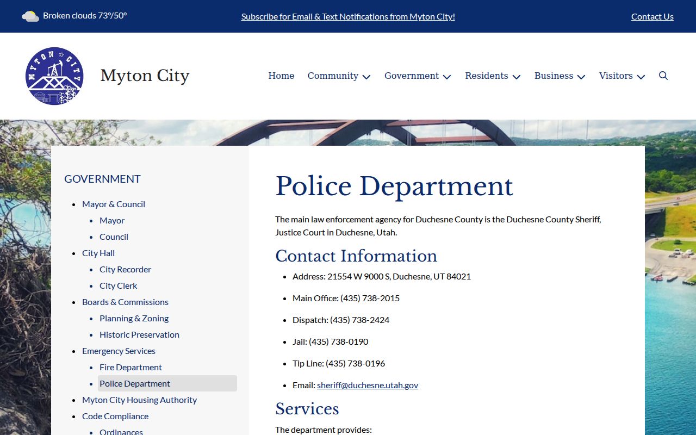Open the site search magnifier icon

tap(663, 76)
